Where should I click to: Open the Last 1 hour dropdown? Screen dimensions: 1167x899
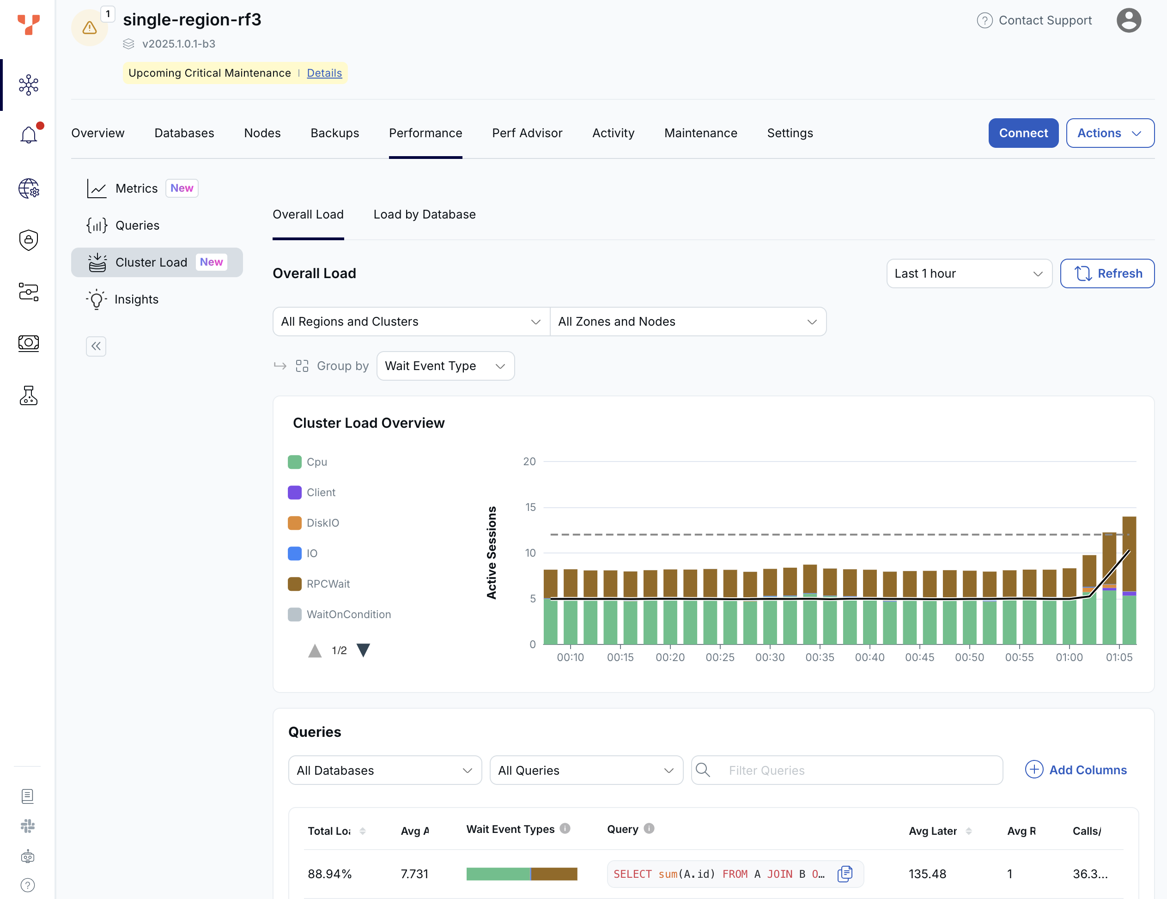click(x=969, y=273)
